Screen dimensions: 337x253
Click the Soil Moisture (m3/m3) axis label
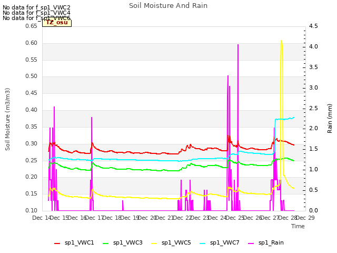tap(7, 119)
